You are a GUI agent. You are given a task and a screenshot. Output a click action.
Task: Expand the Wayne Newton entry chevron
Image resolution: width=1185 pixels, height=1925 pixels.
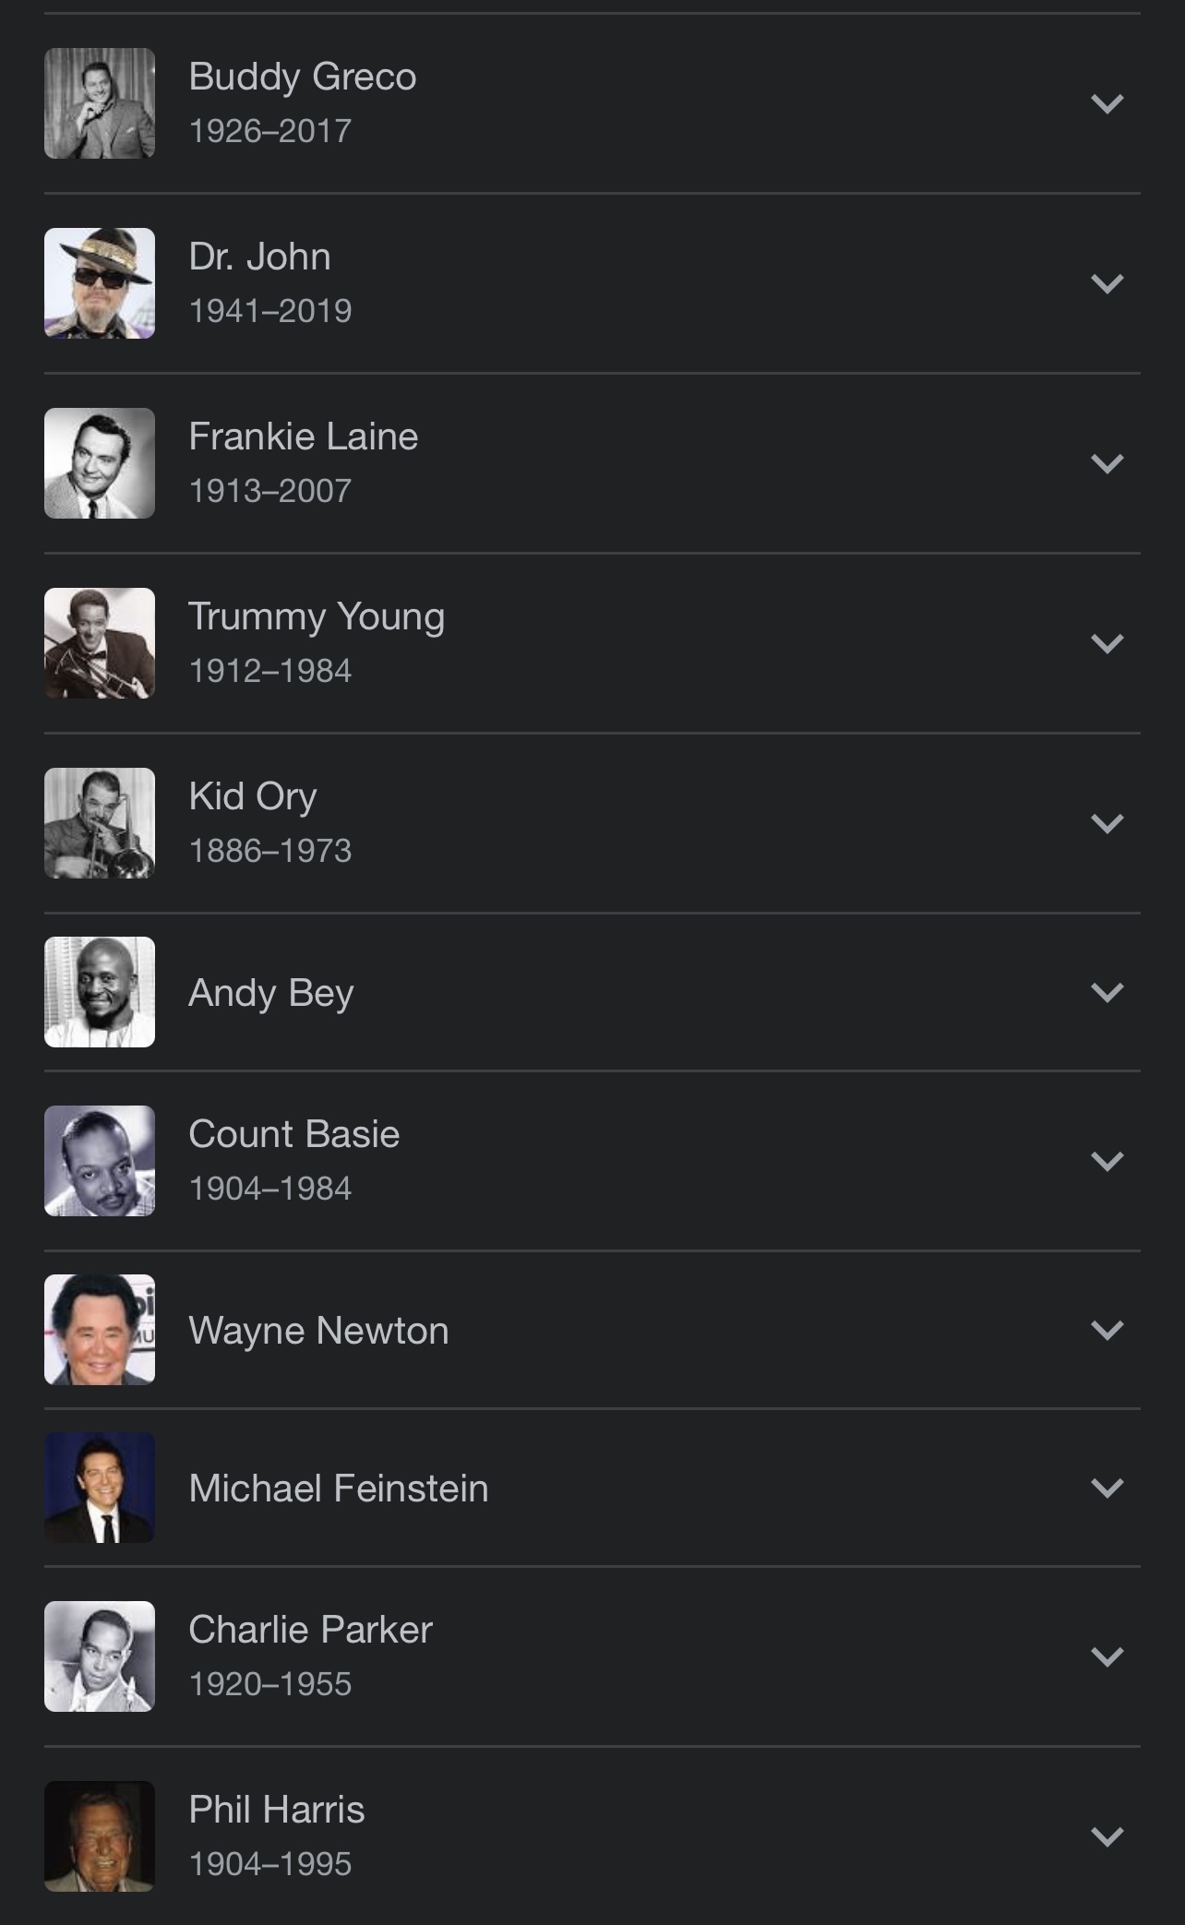click(1107, 1330)
